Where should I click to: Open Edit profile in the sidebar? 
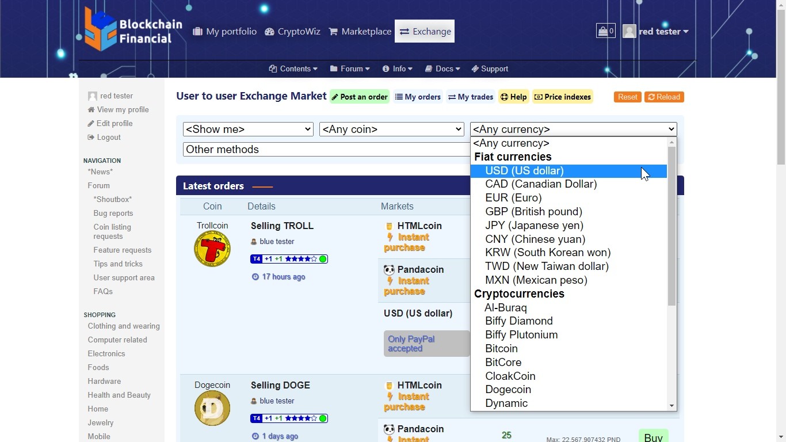click(x=114, y=123)
